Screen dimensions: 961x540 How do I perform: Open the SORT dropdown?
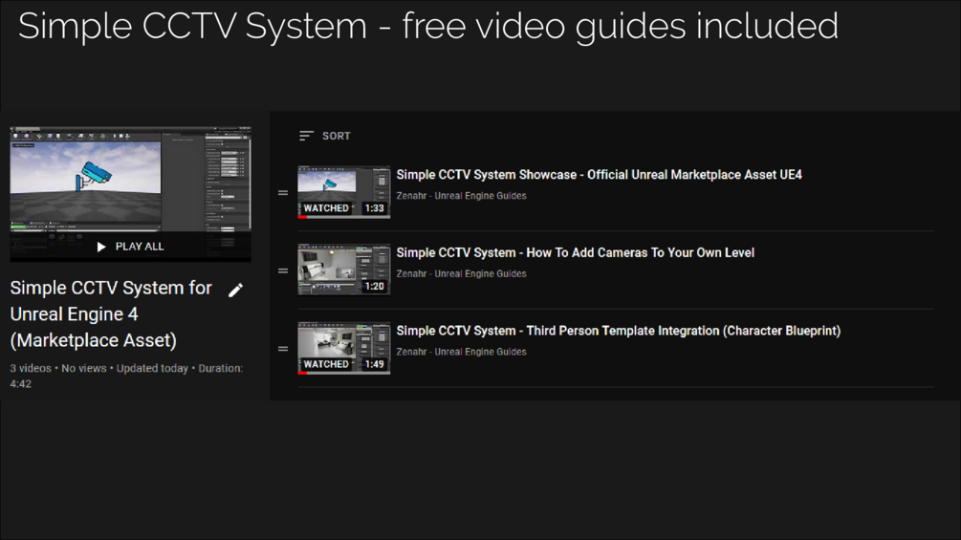coord(325,136)
